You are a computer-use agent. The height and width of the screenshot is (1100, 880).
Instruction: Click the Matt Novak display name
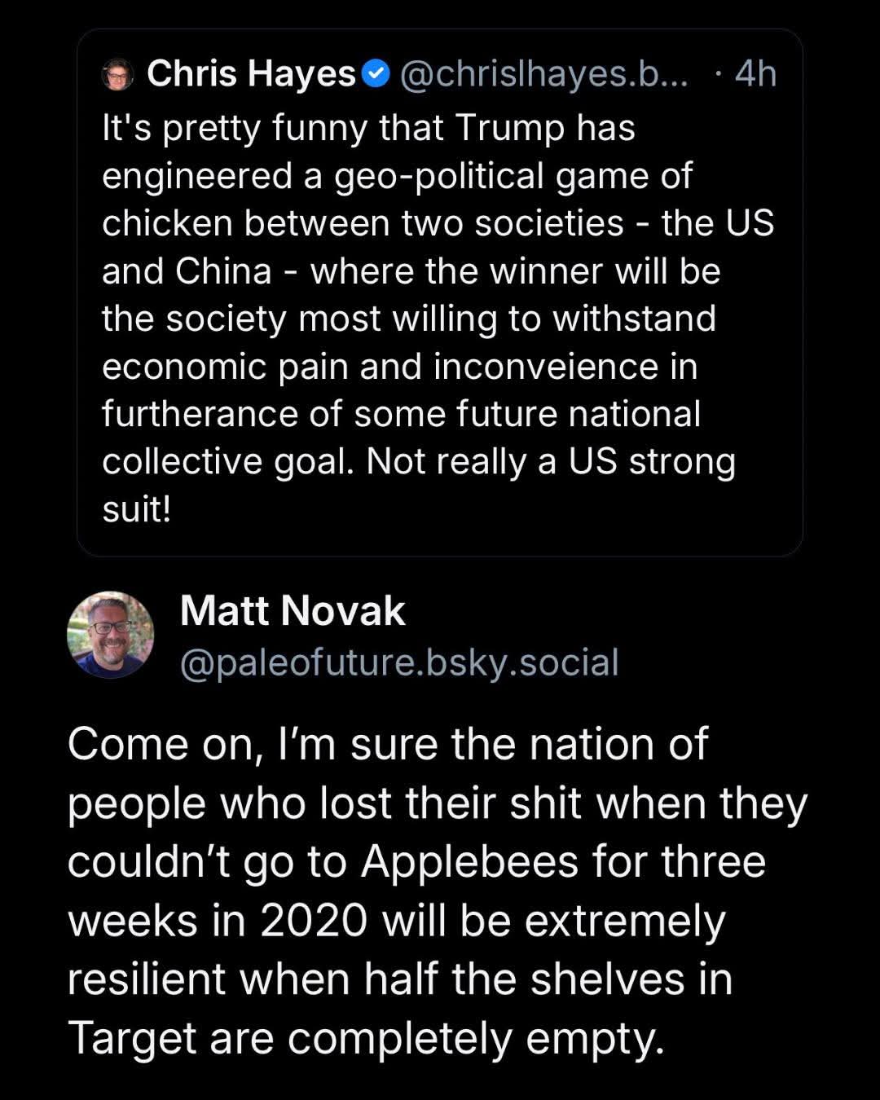point(292,611)
